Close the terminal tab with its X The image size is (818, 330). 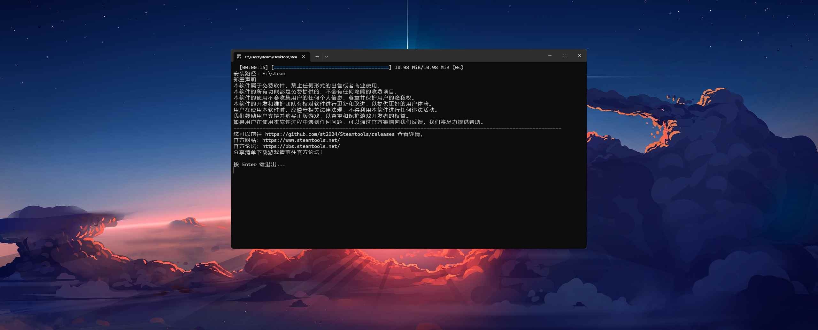(x=303, y=57)
